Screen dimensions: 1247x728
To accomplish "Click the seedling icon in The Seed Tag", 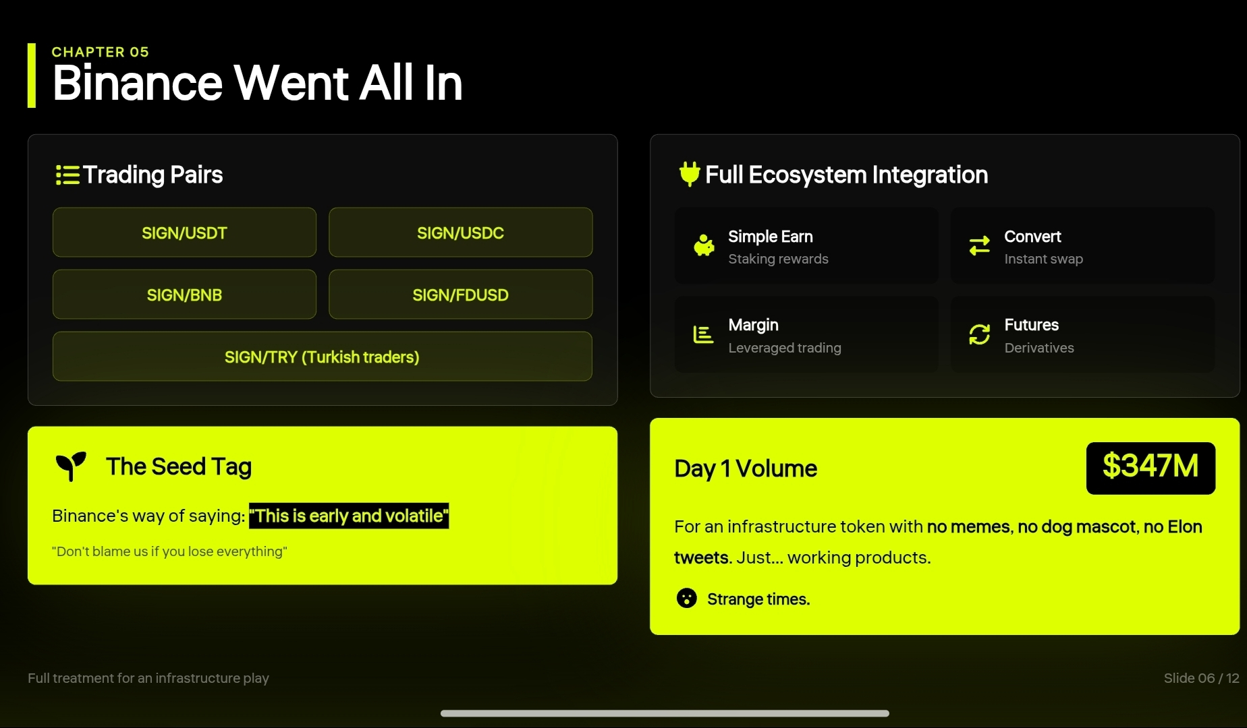I will 71,466.
